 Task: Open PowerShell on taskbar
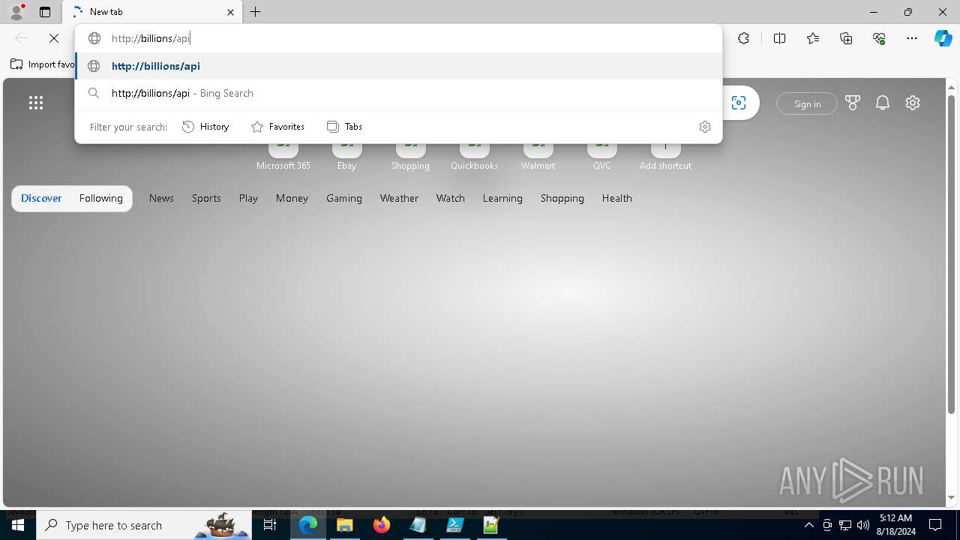click(x=454, y=525)
